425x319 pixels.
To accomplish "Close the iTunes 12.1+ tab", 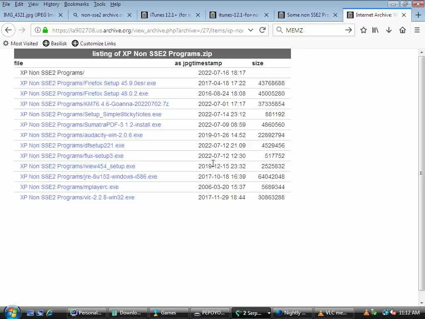I will click(x=198, y=15).
